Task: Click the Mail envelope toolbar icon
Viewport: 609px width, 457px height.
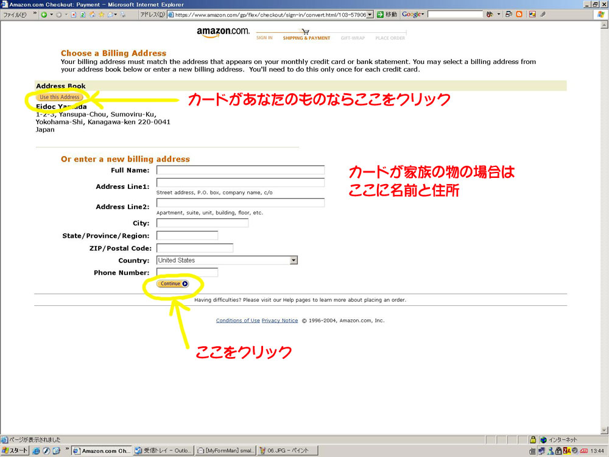Action: point(110,15)
